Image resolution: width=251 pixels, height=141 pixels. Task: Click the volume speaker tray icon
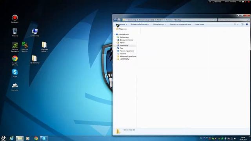[235, 138]
